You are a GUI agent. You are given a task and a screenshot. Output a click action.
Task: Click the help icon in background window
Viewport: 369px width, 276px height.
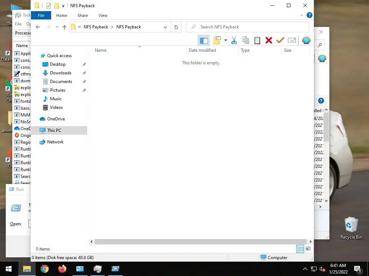pos(321,101)
